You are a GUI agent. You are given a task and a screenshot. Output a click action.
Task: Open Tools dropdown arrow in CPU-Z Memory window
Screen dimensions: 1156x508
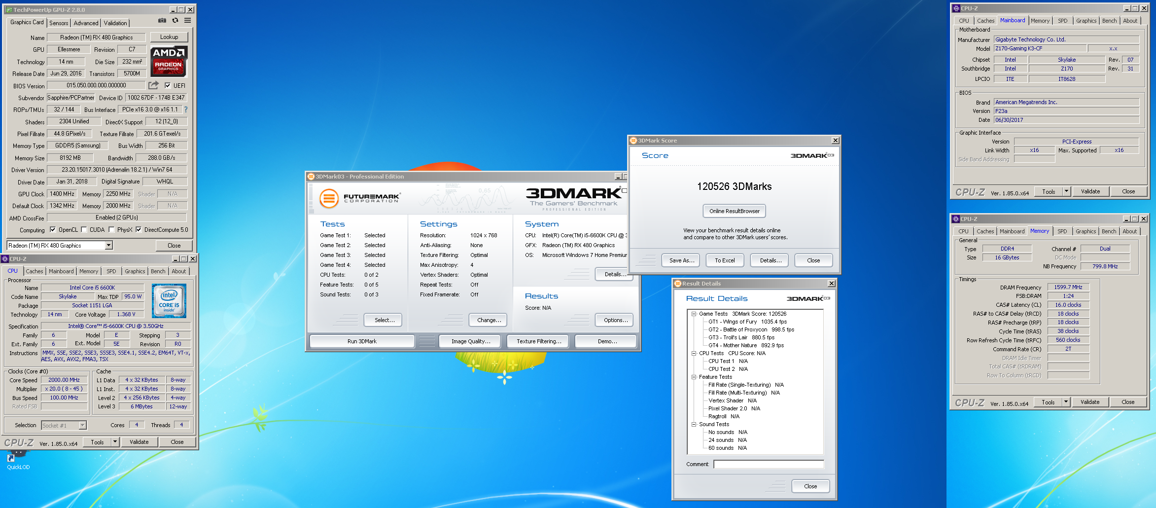pyautogui.click(x=1066, y=402)
